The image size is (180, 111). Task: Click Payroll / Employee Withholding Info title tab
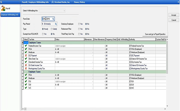35,2
